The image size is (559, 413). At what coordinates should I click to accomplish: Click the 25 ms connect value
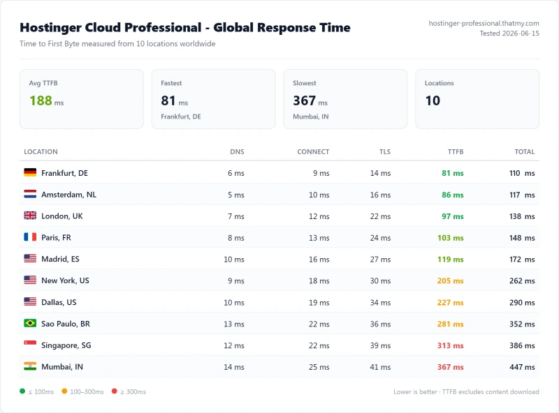(x=319, y=367)
